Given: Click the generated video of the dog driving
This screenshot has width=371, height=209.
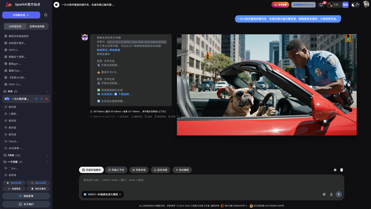Looking at the screenshot, I should click(x=267, y=85).
